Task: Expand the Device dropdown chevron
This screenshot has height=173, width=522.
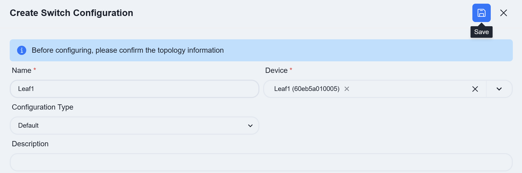Action: [499, 89]
